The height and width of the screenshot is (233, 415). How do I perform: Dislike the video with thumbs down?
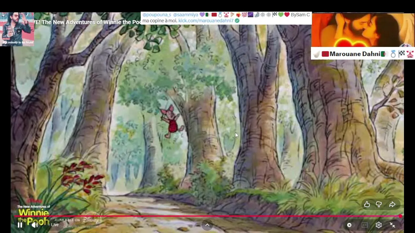point(379,204)
